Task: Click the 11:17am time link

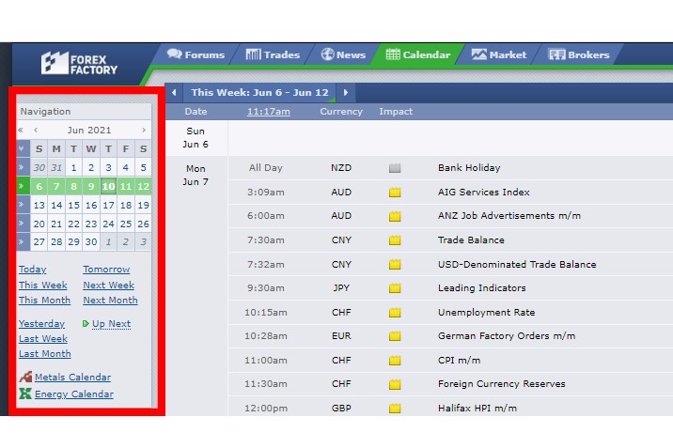Action: (268, 112)
